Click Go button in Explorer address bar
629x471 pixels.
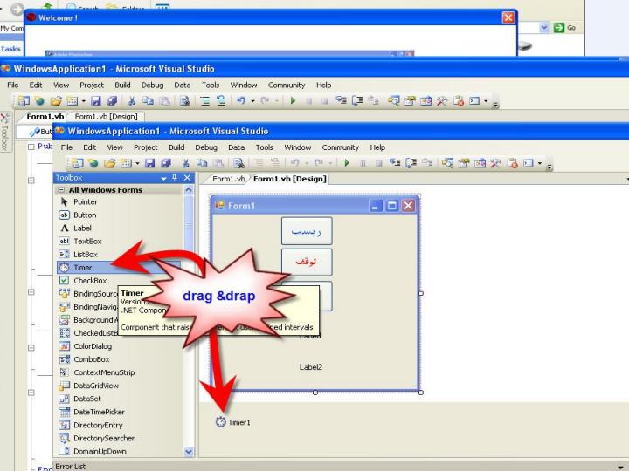[x=565, y=28]
